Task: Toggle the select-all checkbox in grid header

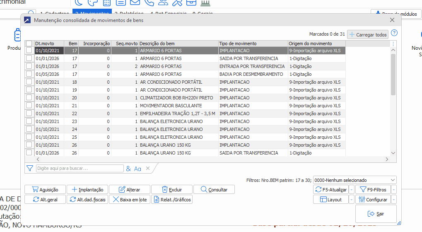Action: 29,43
